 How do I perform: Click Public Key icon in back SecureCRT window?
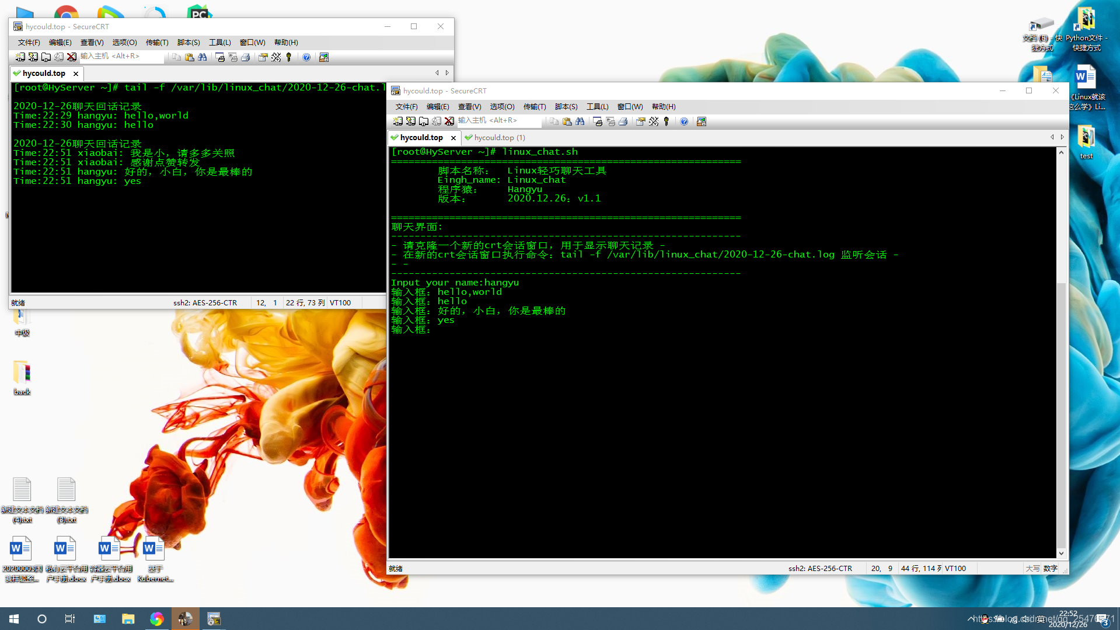pos(289,57)
